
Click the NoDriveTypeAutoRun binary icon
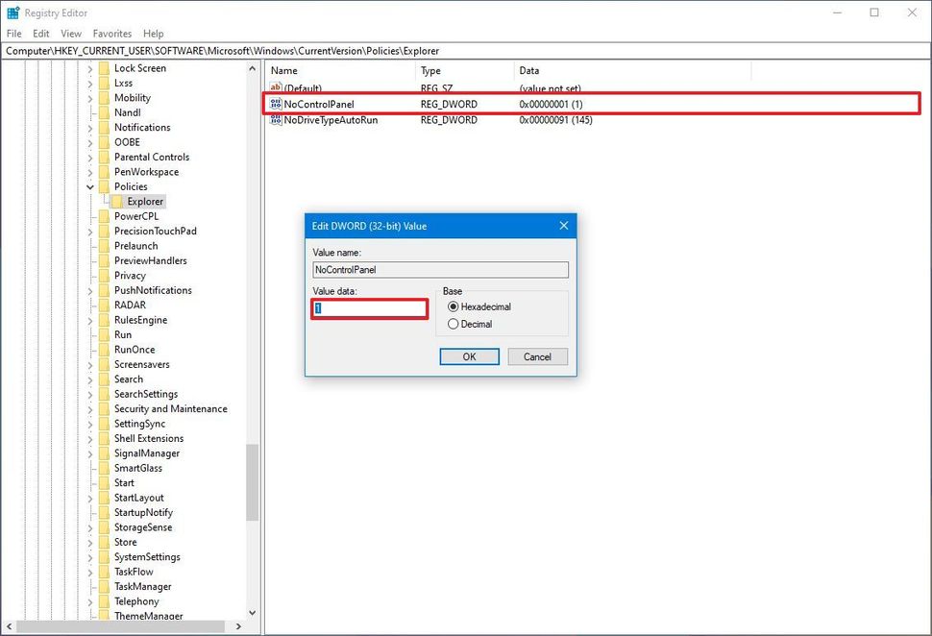coord(277,120)
